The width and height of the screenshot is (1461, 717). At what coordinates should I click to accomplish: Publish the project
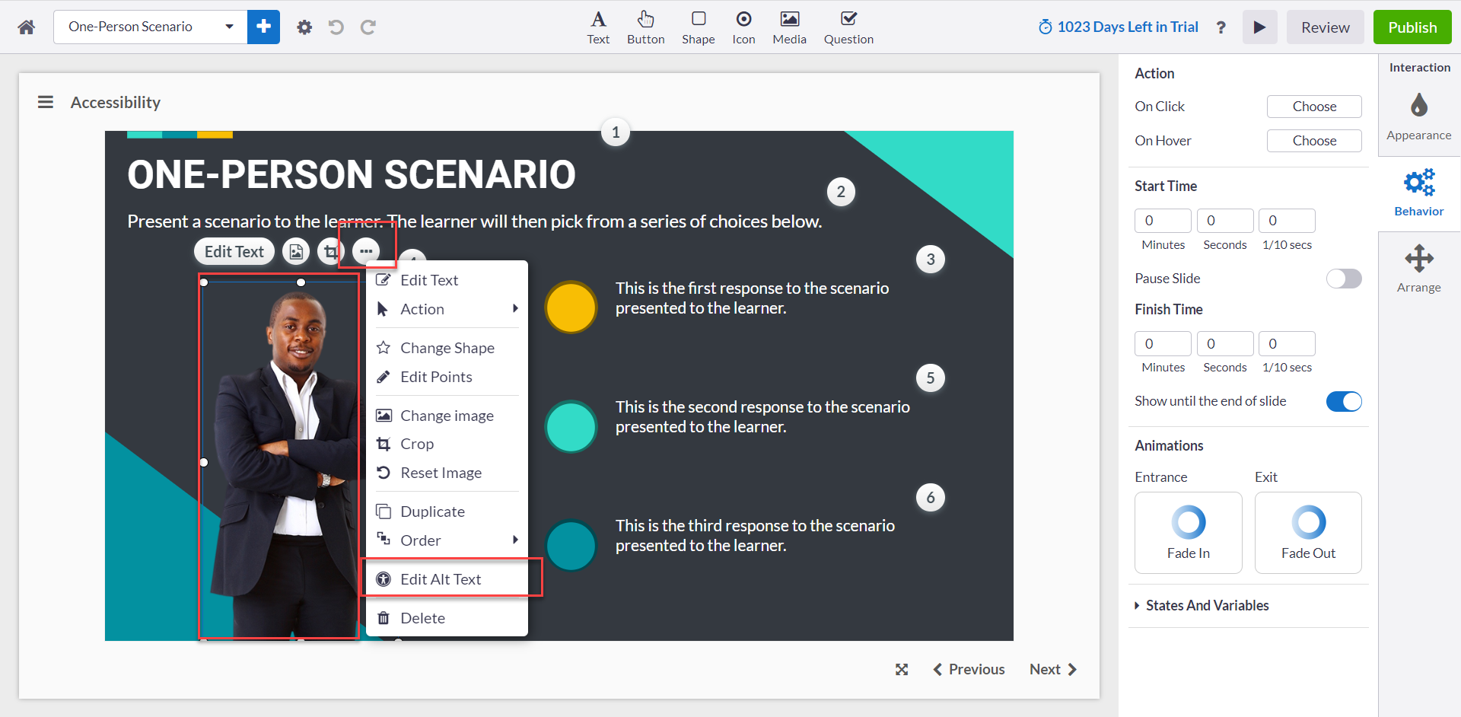point(1412,27)
